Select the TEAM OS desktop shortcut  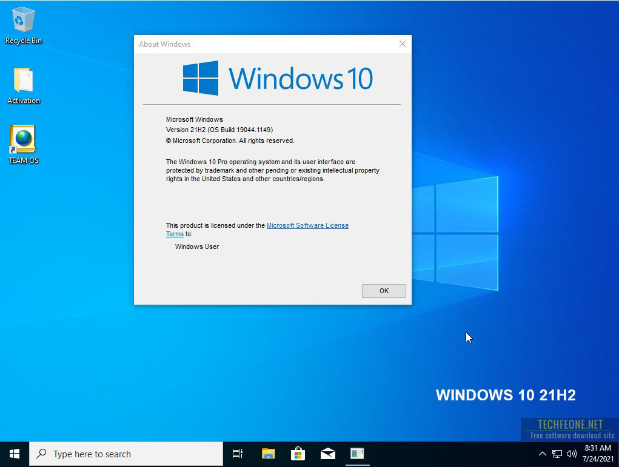point(23,144)
